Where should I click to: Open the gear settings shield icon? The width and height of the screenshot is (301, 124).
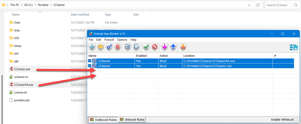pyautogui.click(x=109, y=47)
